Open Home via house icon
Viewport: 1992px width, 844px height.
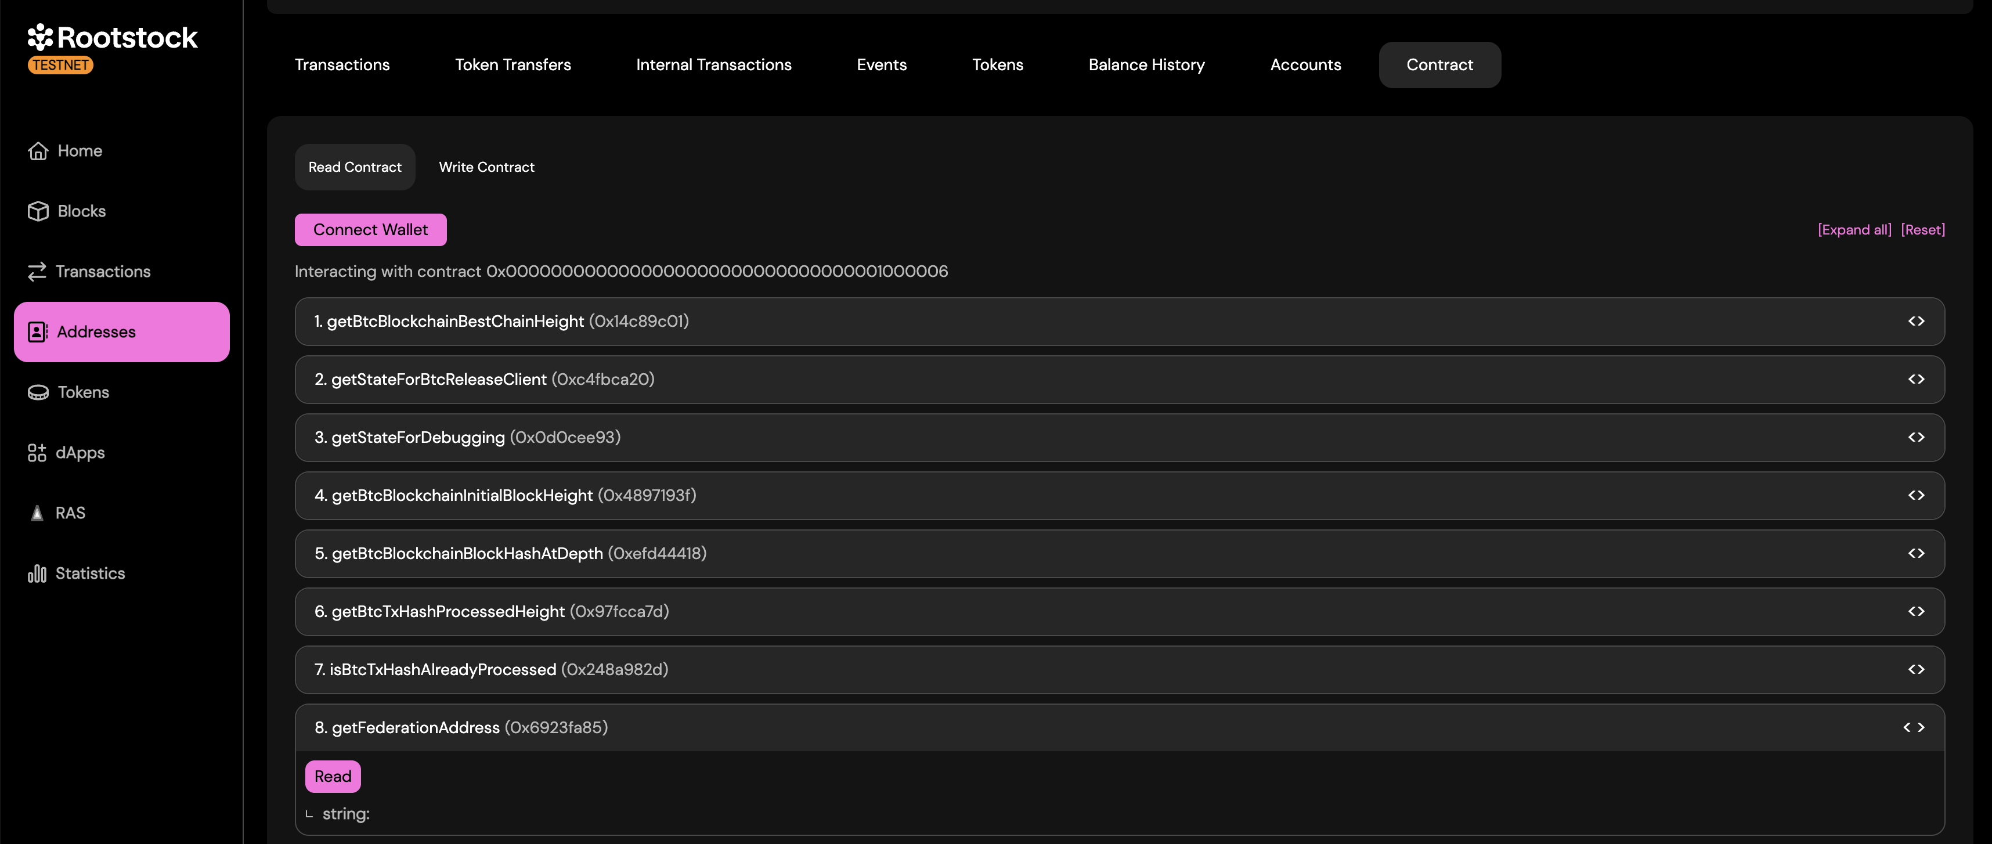tap(38, 151)
